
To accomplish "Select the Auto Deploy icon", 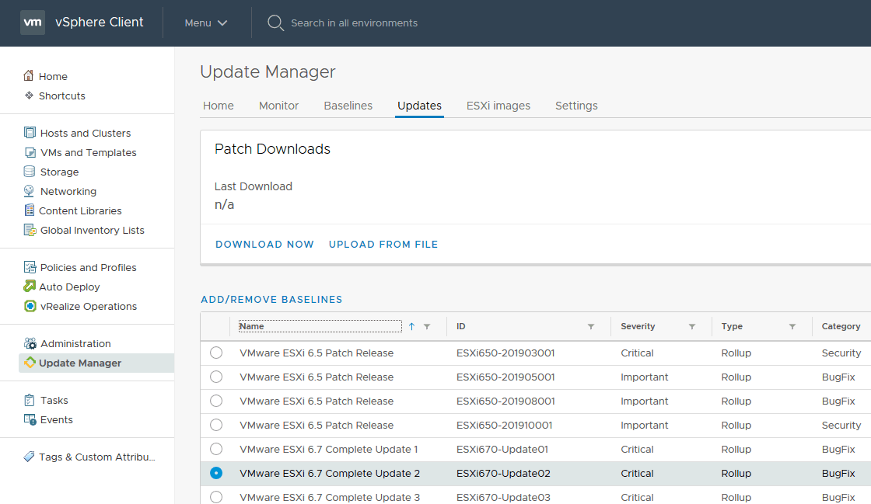I will pyautogui.click(x=29, y=287).
